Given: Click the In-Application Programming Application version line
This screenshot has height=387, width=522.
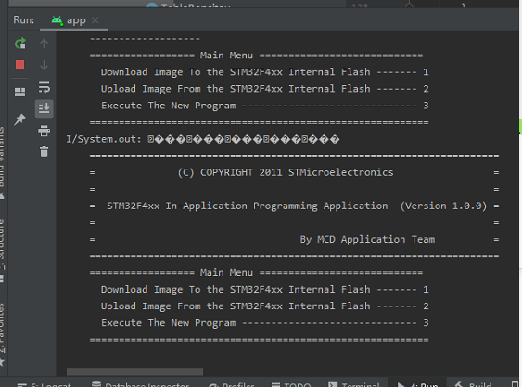Looking at the screenshot, I should (x=297, y=206).
